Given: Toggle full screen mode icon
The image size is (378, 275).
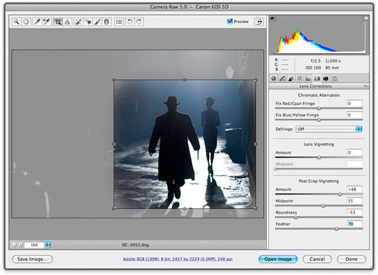Looking at the screenshot, I should [x=259, y=21].
